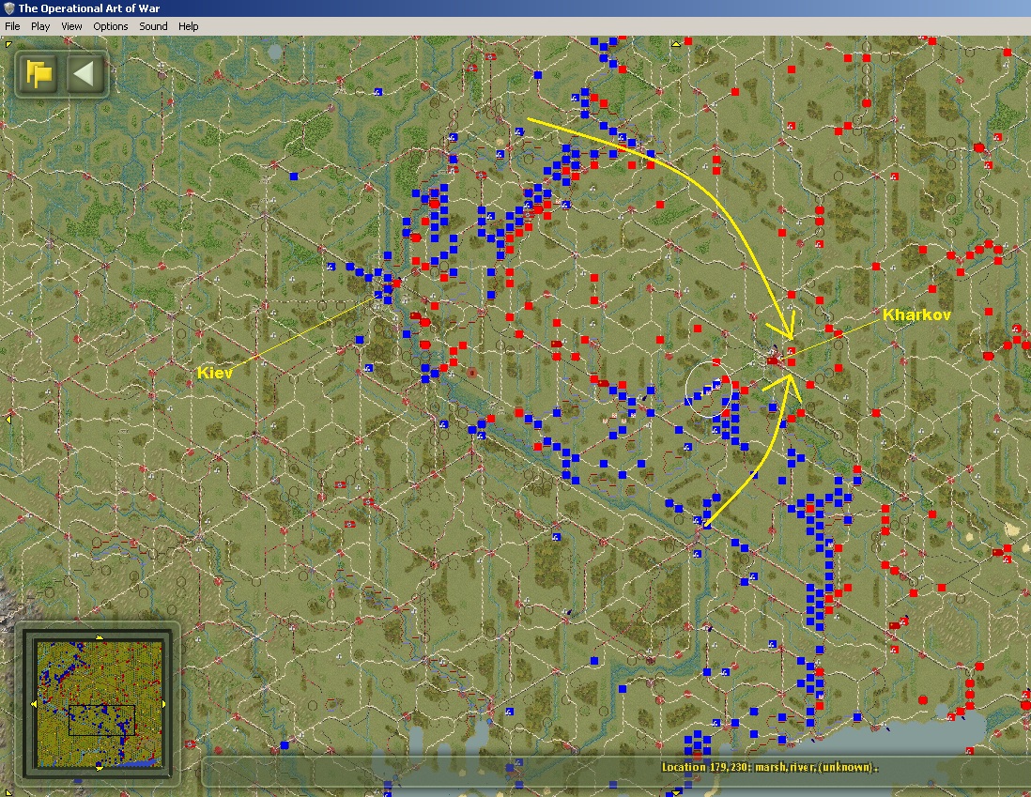Click the main map left edge scroll arrow
Screen dimensions: 1031x797
click(x=8, y=419)
